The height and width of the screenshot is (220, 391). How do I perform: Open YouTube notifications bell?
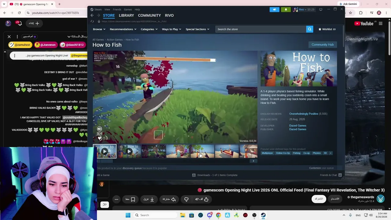coord(20,23)
